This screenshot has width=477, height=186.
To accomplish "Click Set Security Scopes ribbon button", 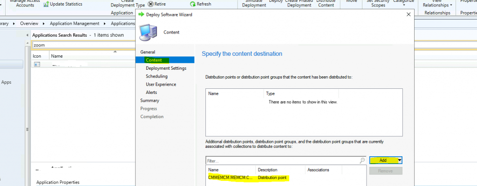I will point(378,3).
